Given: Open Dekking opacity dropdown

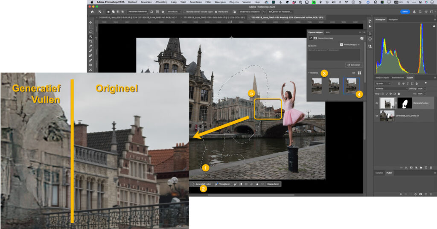Looking at the screenshot, I should coord(425,89).
